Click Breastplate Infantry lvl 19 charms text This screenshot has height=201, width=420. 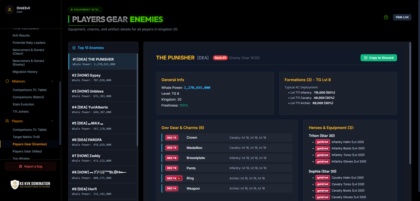pos(248,158)
